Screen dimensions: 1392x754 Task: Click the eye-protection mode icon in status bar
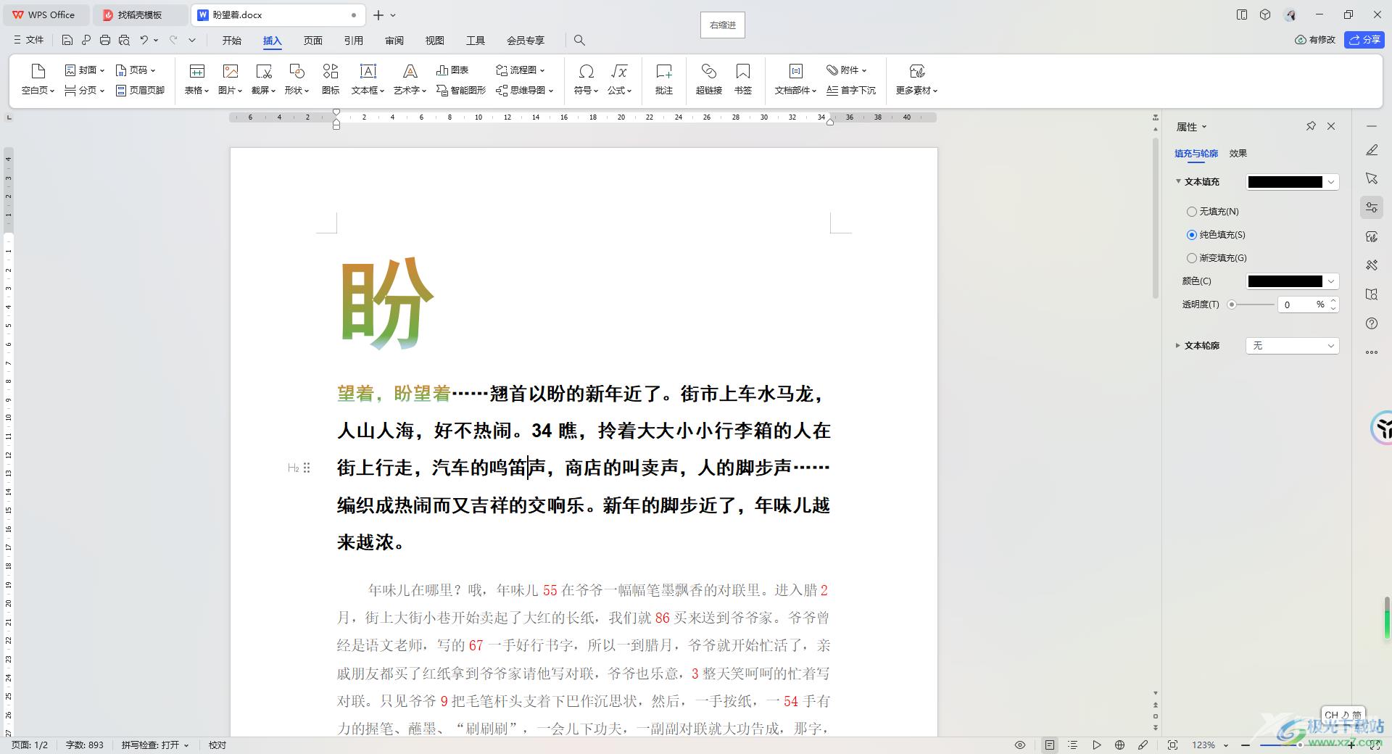point(1020,745)
